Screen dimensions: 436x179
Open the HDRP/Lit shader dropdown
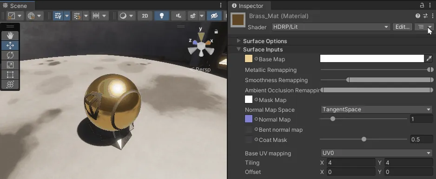point(330,27)
